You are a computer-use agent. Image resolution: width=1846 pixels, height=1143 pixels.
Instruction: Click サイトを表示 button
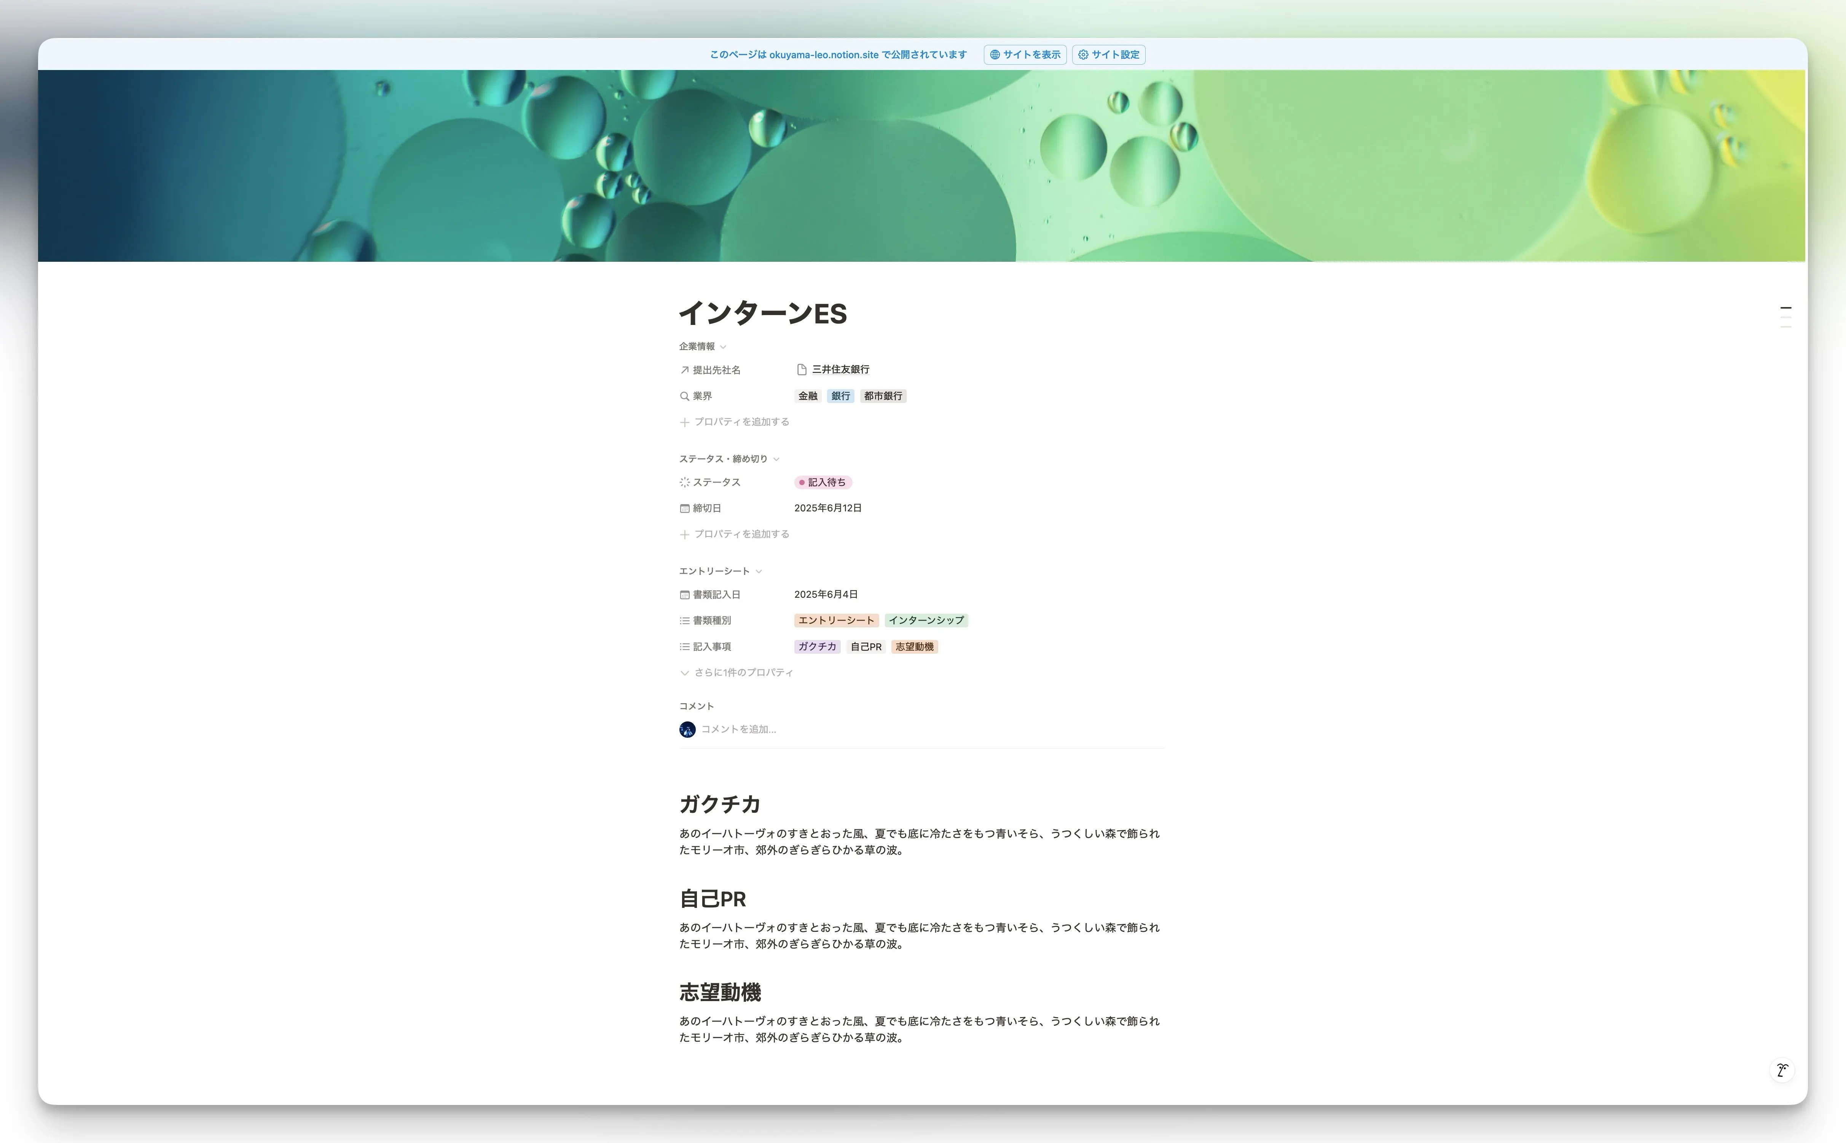1024,54
